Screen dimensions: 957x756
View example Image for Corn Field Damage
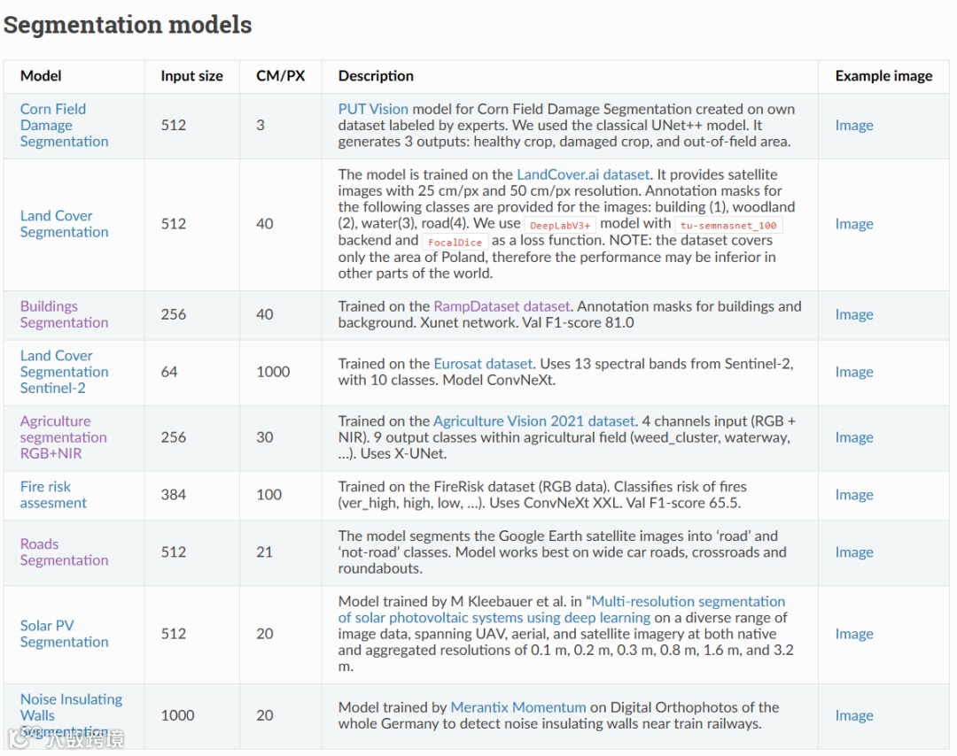(x=854, y=126)
